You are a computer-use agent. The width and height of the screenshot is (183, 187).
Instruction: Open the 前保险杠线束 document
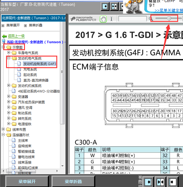[28, 168]
